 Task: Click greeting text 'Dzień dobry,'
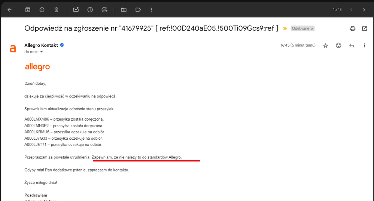tap(35, 84)
